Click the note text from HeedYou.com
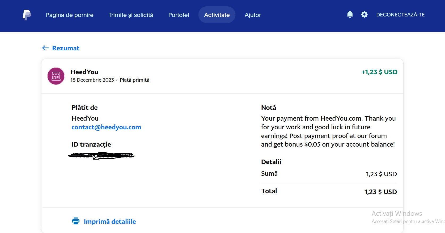The height and width of the screenshot is (233, 445). 328,131
